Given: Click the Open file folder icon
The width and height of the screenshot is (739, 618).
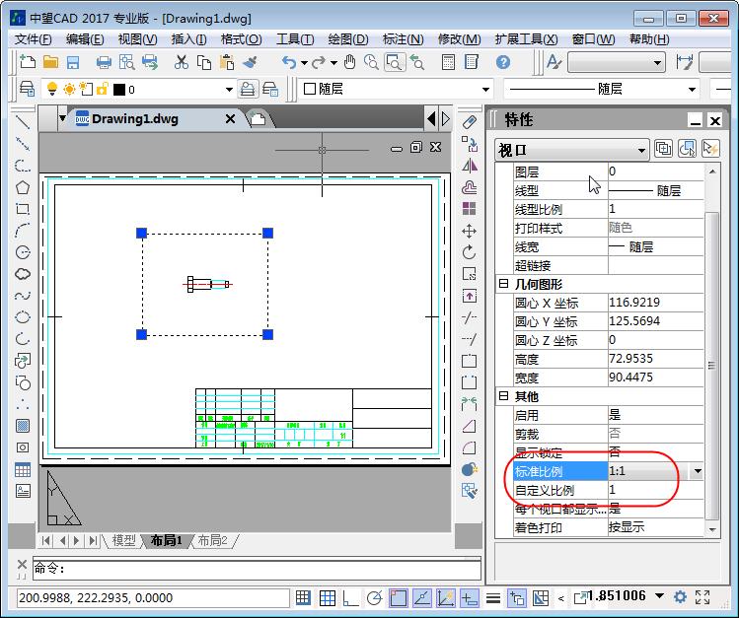Looking at the screenshot, I should click(50, 62).
